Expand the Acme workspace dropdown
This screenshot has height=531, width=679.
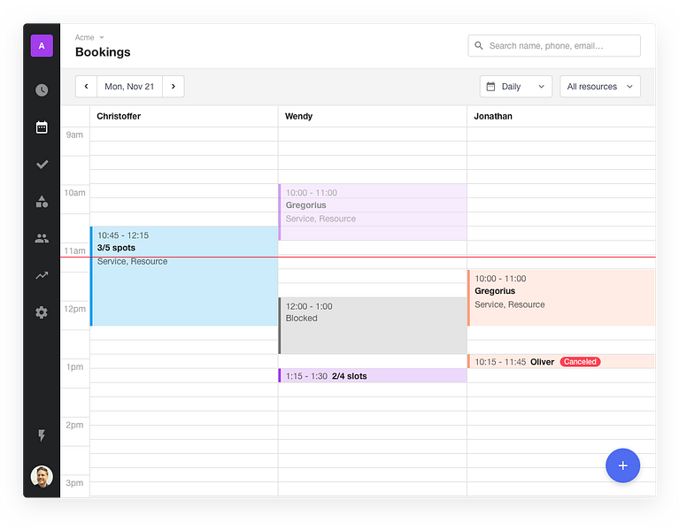(x=89, y=37)
